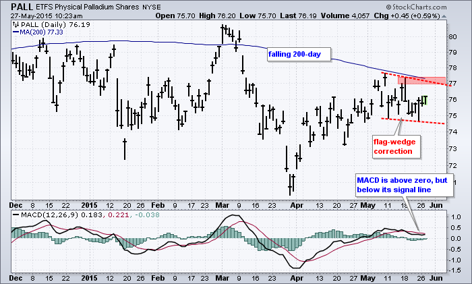The width and height of the screenshot is (472, 284).
Task: Click the green highlighted last price bar
Action: (425, 101)
